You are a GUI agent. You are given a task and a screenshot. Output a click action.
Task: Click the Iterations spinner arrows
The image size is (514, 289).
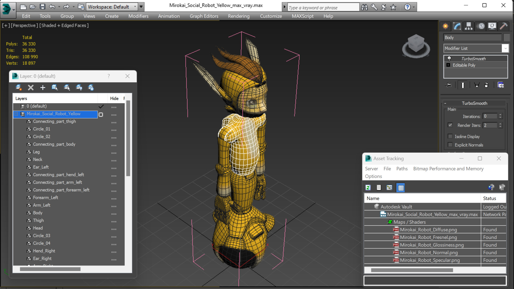(x=500, y=116)
